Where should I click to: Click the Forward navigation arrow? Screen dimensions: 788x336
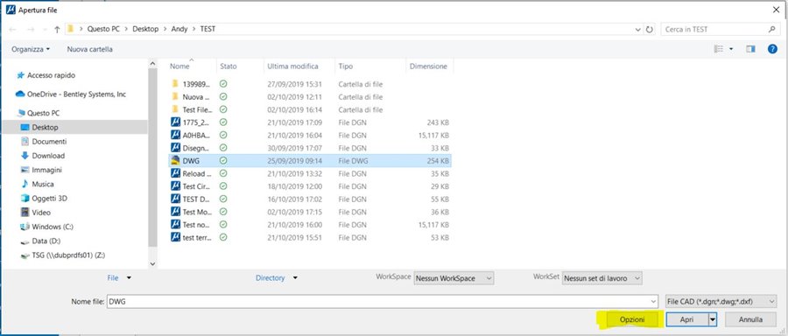(x=30, y=30)
